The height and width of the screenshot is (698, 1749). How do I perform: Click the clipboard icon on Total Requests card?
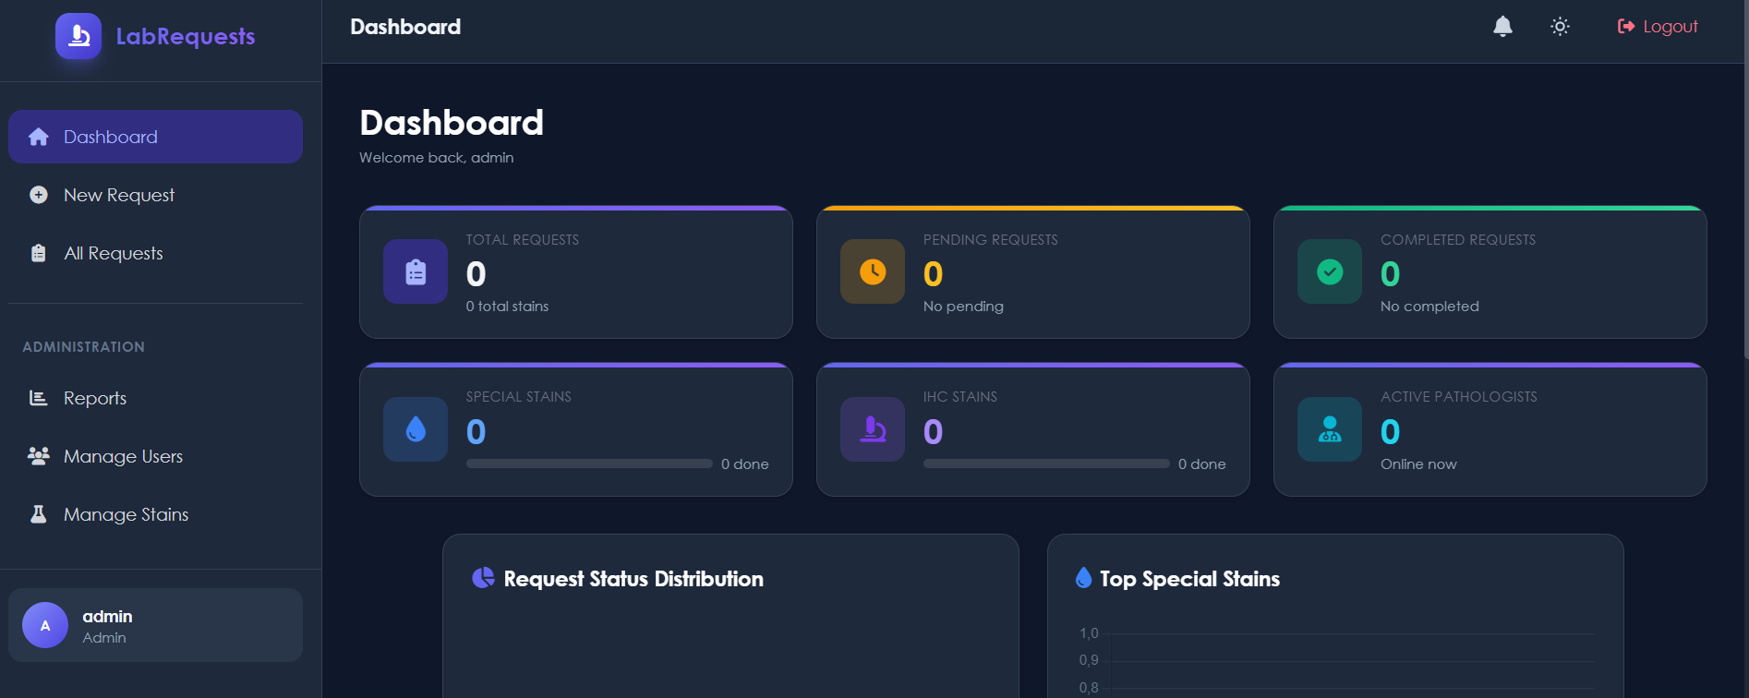[x=415, y=271]
